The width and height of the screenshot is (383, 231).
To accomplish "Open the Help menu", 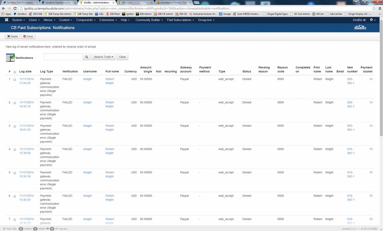I will (x=125, y=20).
